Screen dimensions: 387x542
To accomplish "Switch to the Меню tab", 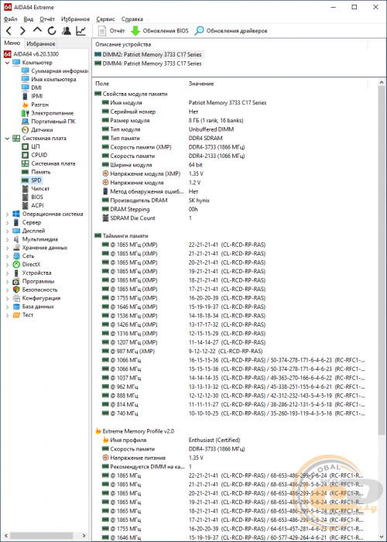I will point(12,43).
